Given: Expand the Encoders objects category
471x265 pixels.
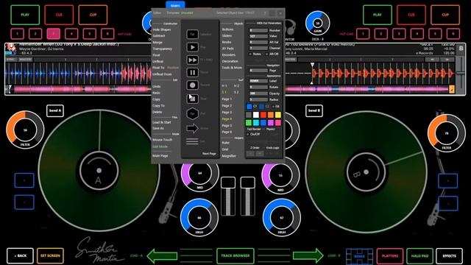Looking at the screenshot, I should 229,55.
